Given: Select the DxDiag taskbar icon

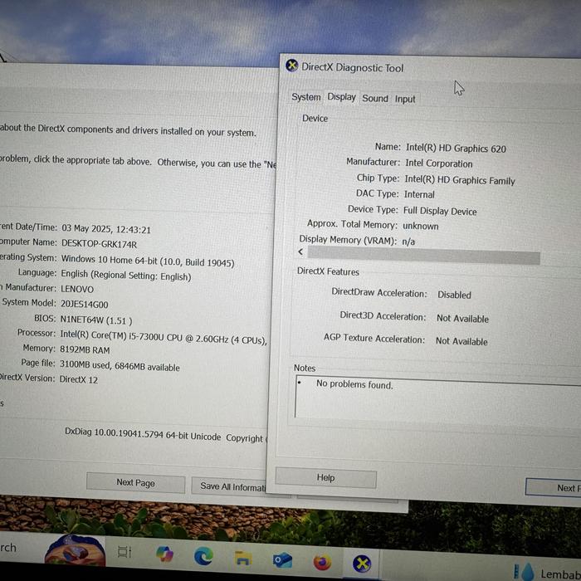Looking at the screenshot, I should [x=362, y=564].
